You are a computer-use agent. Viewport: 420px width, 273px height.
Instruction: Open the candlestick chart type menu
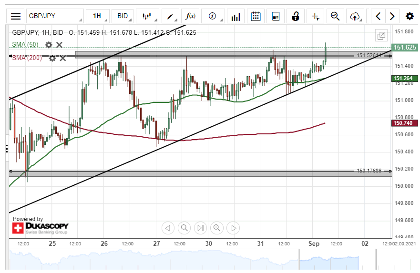coord(147,16)
